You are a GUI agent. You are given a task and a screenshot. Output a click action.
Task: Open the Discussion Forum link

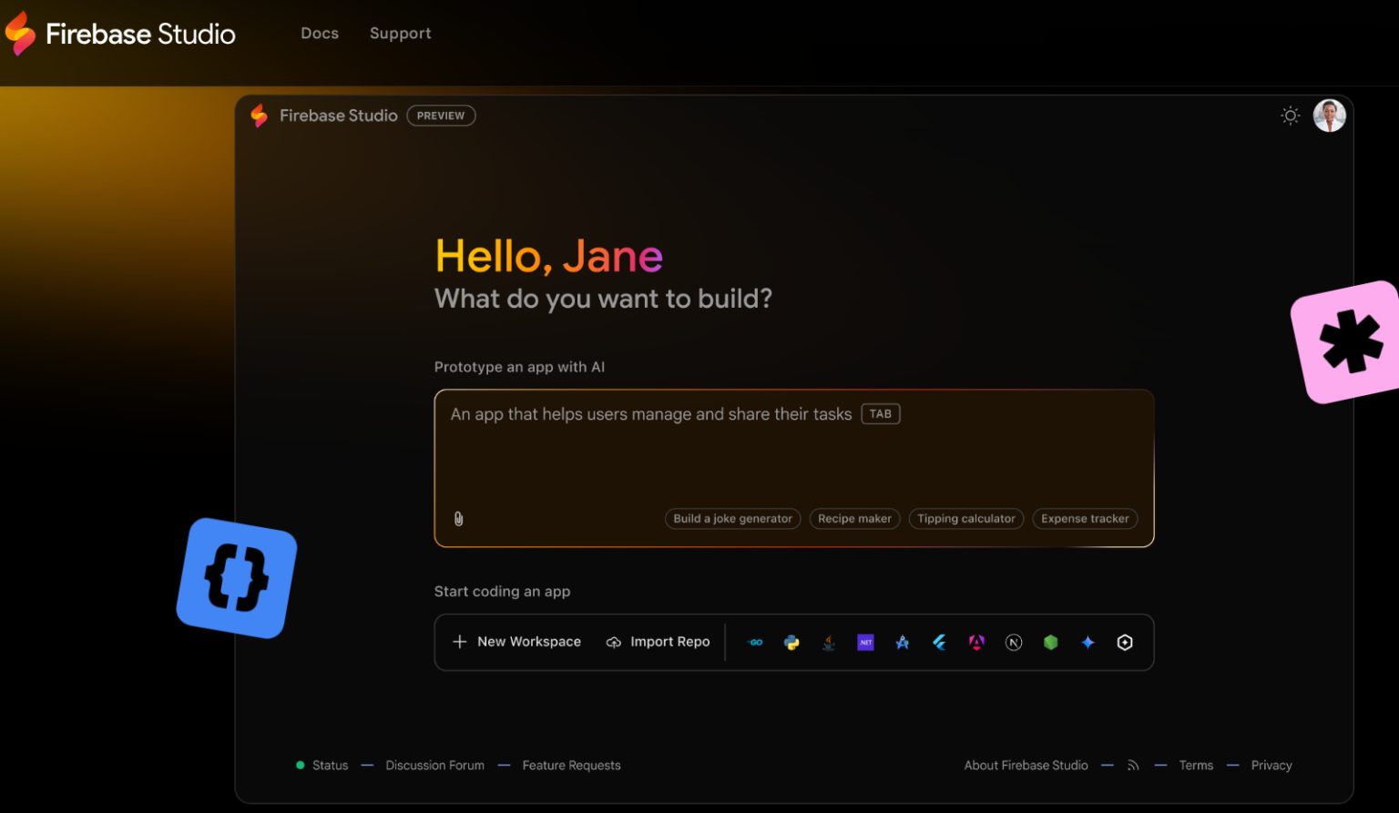435,765
